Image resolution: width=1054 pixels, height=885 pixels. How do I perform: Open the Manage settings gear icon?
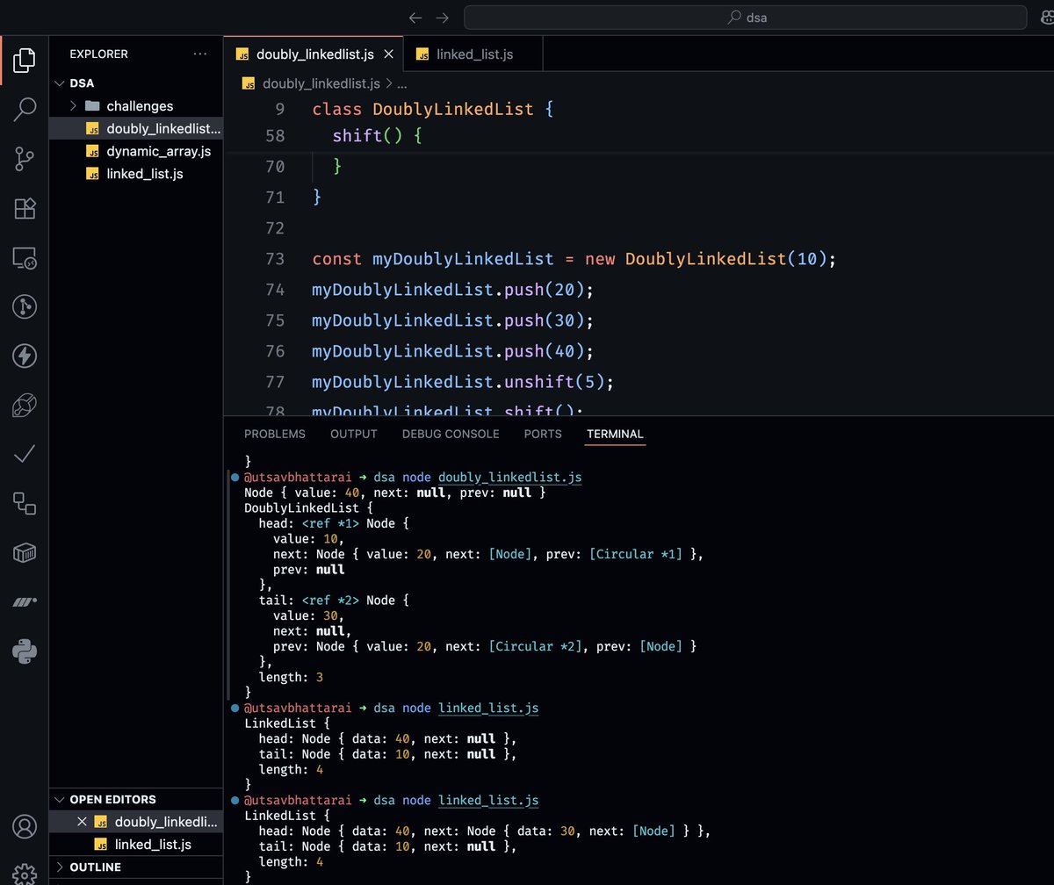[x=25, y=874]
